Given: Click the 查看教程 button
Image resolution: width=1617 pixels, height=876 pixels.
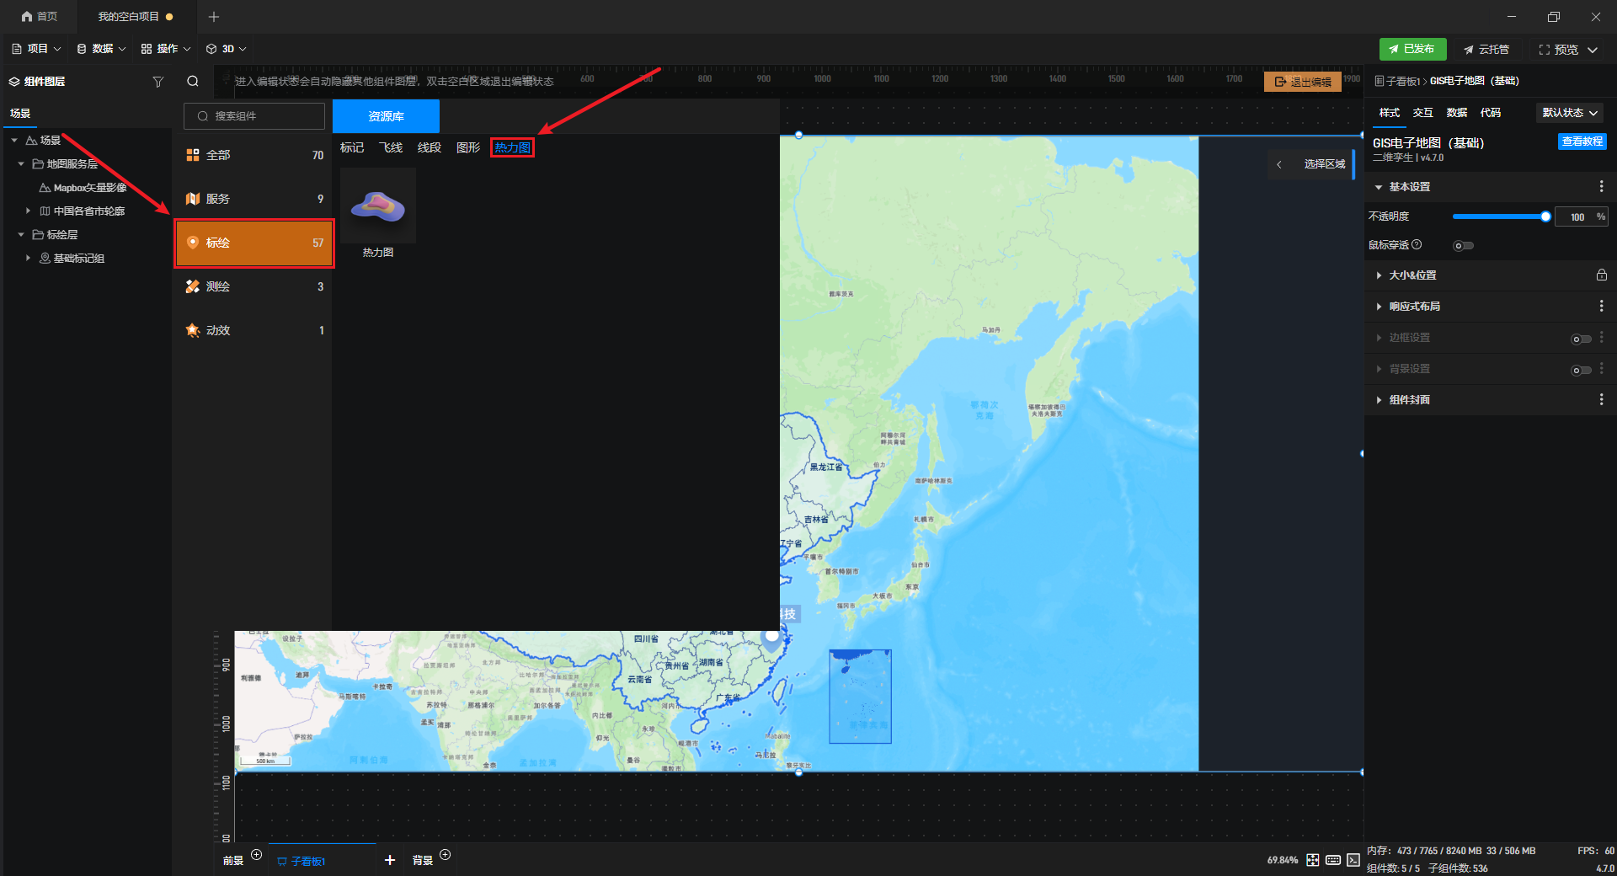Looking at the screenshot, I should point(1582,142).
